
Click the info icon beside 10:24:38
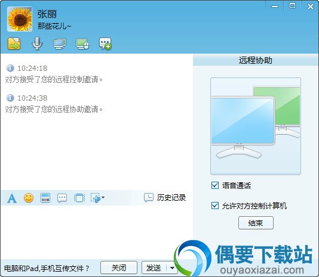(x=10, y=98)
